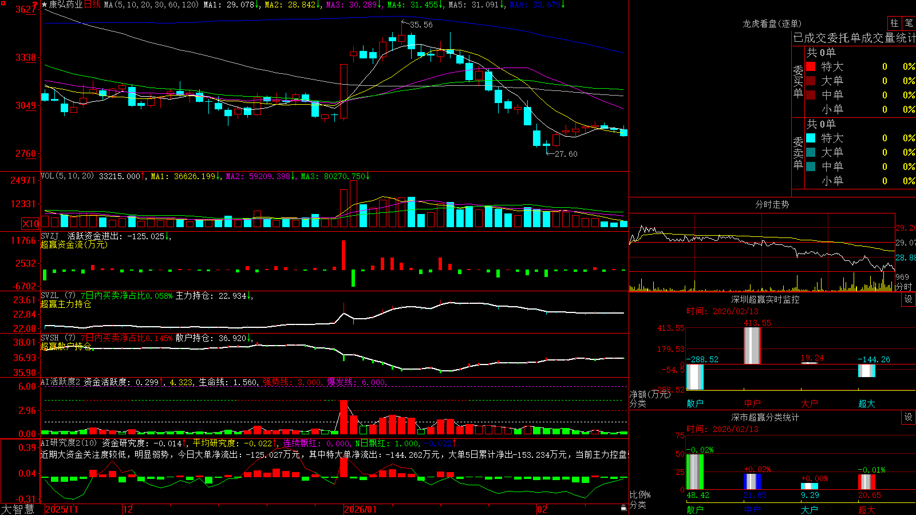Click the small red square at top-left corner
Viewport: 916px width, 515px height.
2,2
